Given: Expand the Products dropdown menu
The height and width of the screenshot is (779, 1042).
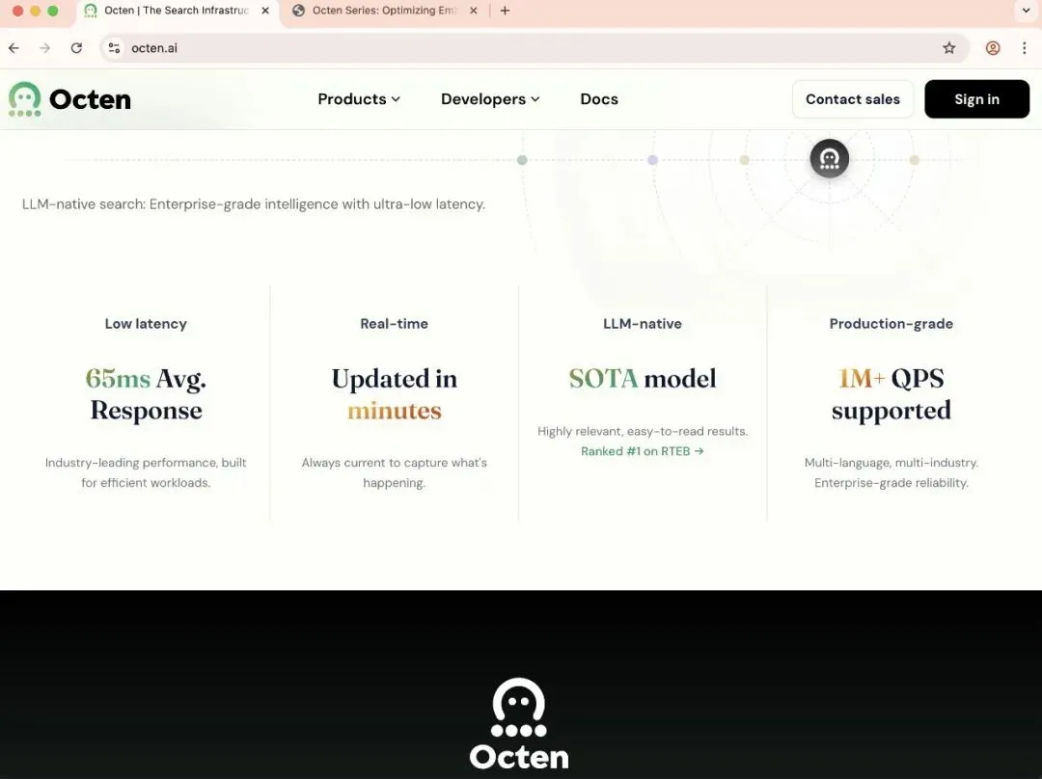Looking at the screenshot, I should pos(359,99).
